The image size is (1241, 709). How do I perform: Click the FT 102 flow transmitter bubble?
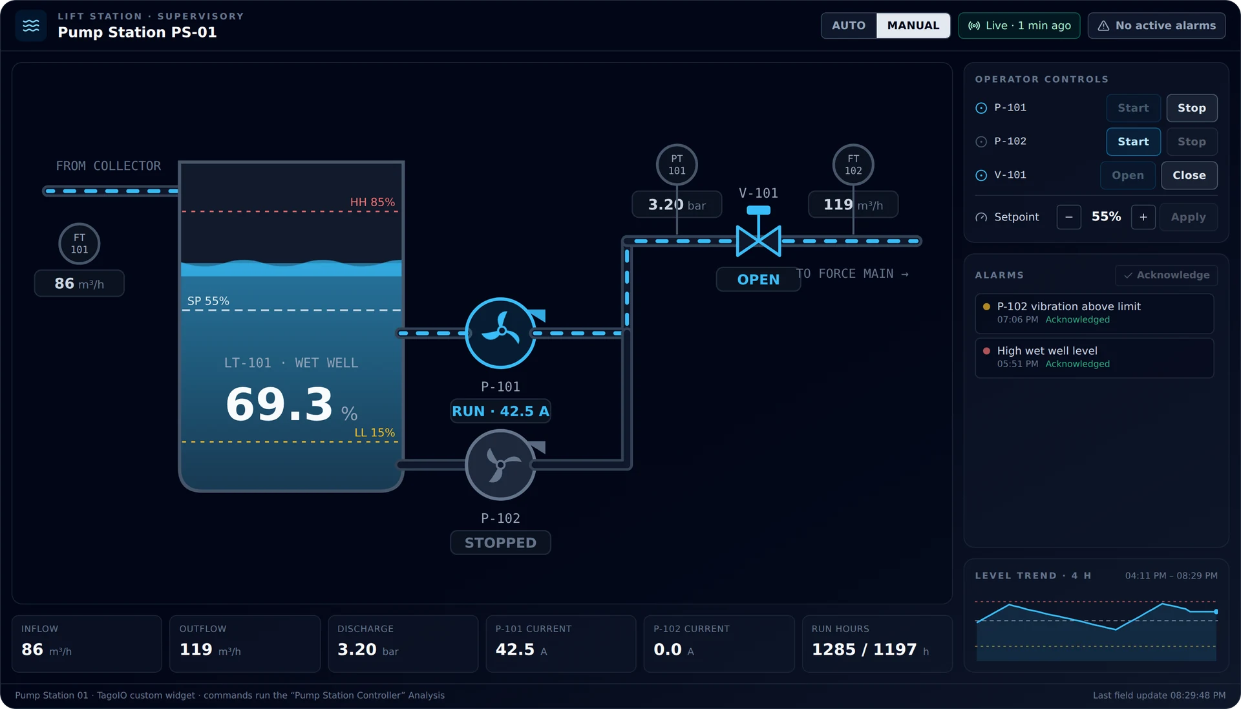point(853,165)
